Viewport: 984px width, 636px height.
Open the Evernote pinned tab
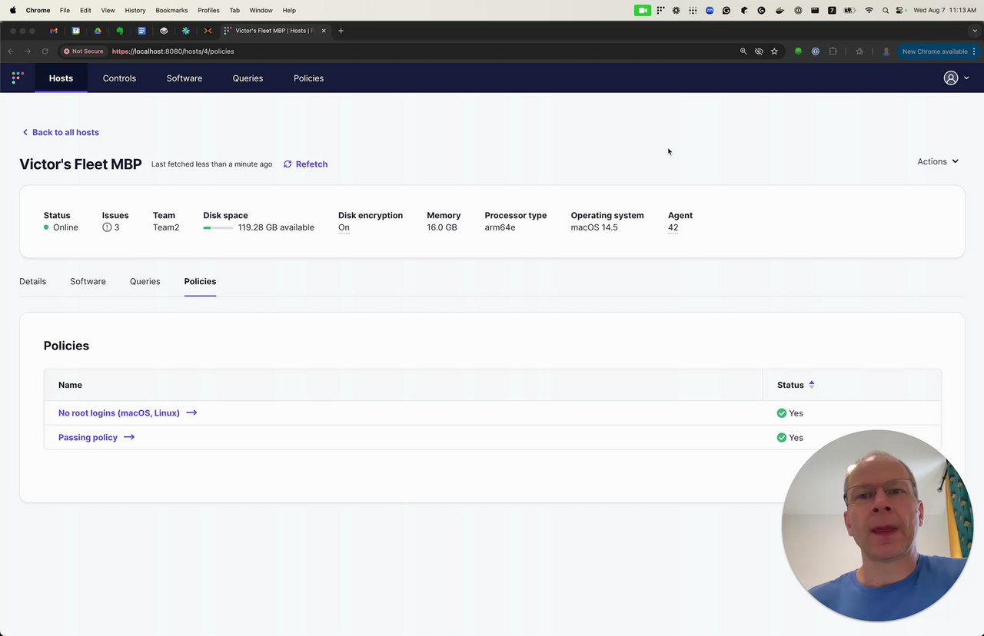(120, 31)
